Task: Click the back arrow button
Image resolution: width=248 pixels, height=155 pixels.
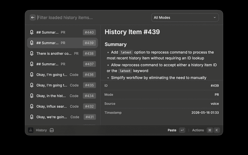Action: pos(33,17)
